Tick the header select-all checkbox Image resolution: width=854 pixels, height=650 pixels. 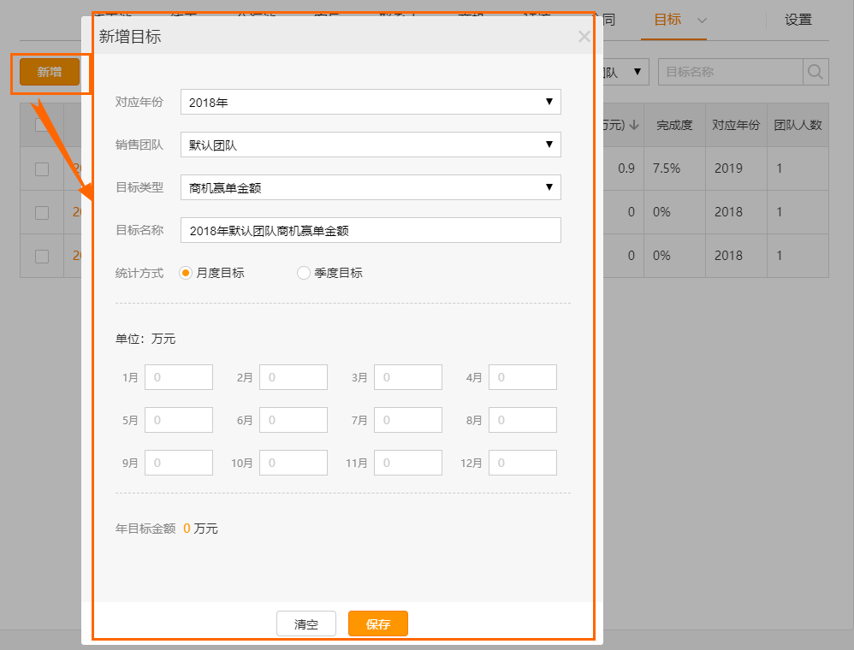point(41,125)
